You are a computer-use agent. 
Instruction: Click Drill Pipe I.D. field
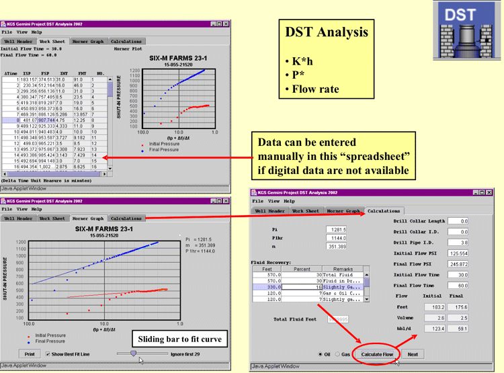(458, 243)
